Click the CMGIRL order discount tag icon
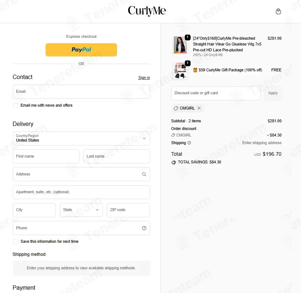Screen dimensions: 301x293 click(173, 135)
